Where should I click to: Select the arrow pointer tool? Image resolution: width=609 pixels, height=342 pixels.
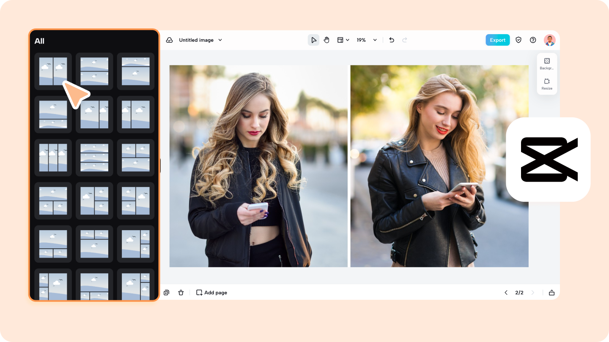(x=313, y=40)
